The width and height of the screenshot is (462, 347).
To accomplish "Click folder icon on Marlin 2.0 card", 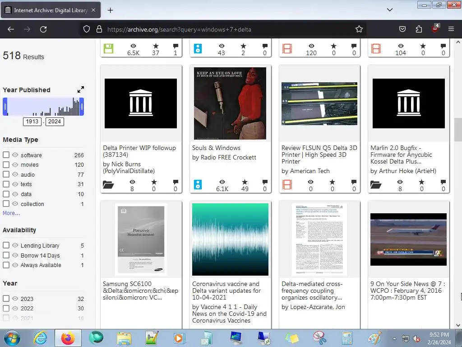I will (x=376, y=185).
